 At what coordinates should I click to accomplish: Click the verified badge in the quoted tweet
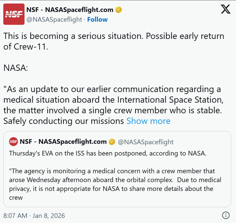(x=112, y=142)
